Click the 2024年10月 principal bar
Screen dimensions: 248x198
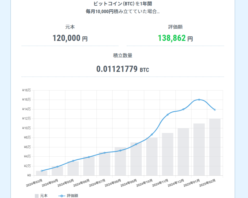pyautogui.click(x=152, y=156)
